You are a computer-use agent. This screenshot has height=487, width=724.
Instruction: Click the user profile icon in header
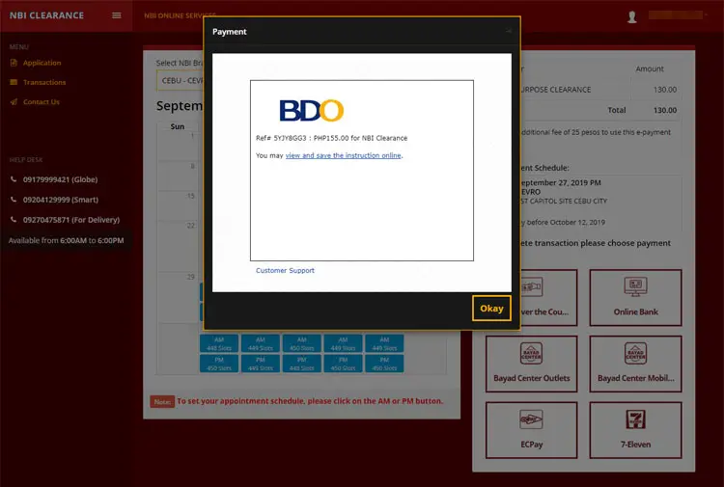point(632,17)
